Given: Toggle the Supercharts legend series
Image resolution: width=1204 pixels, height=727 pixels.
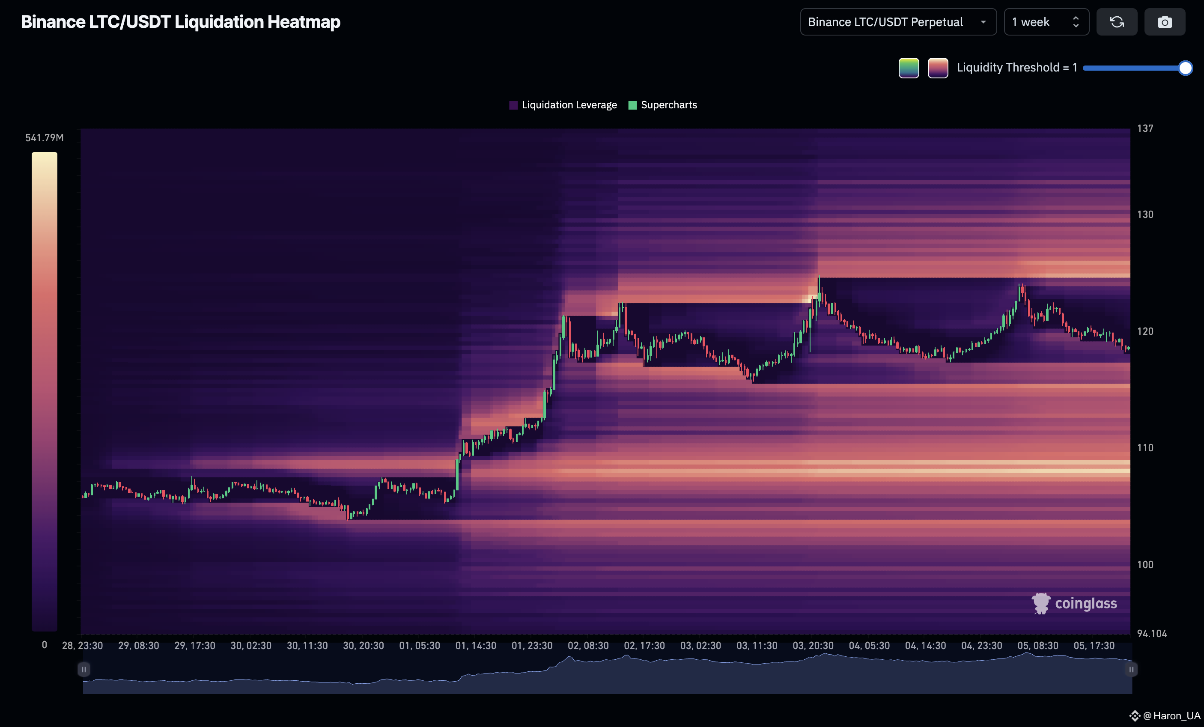Looking at the screenshot, I should [x=663, y=105].
